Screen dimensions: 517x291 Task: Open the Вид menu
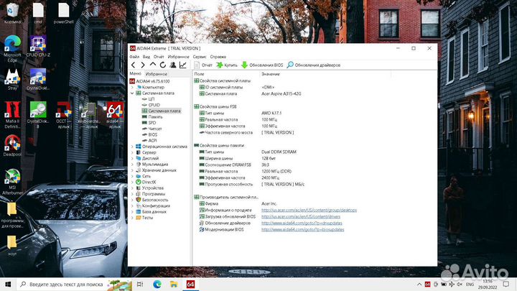(146, 57)
